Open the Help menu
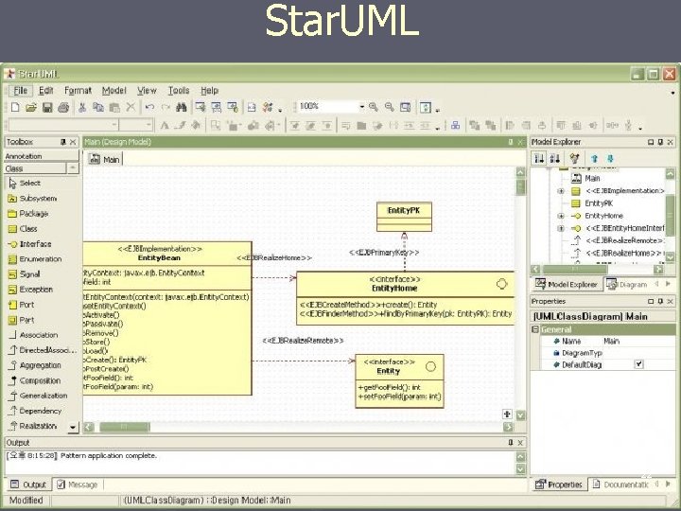 point(209,91)
